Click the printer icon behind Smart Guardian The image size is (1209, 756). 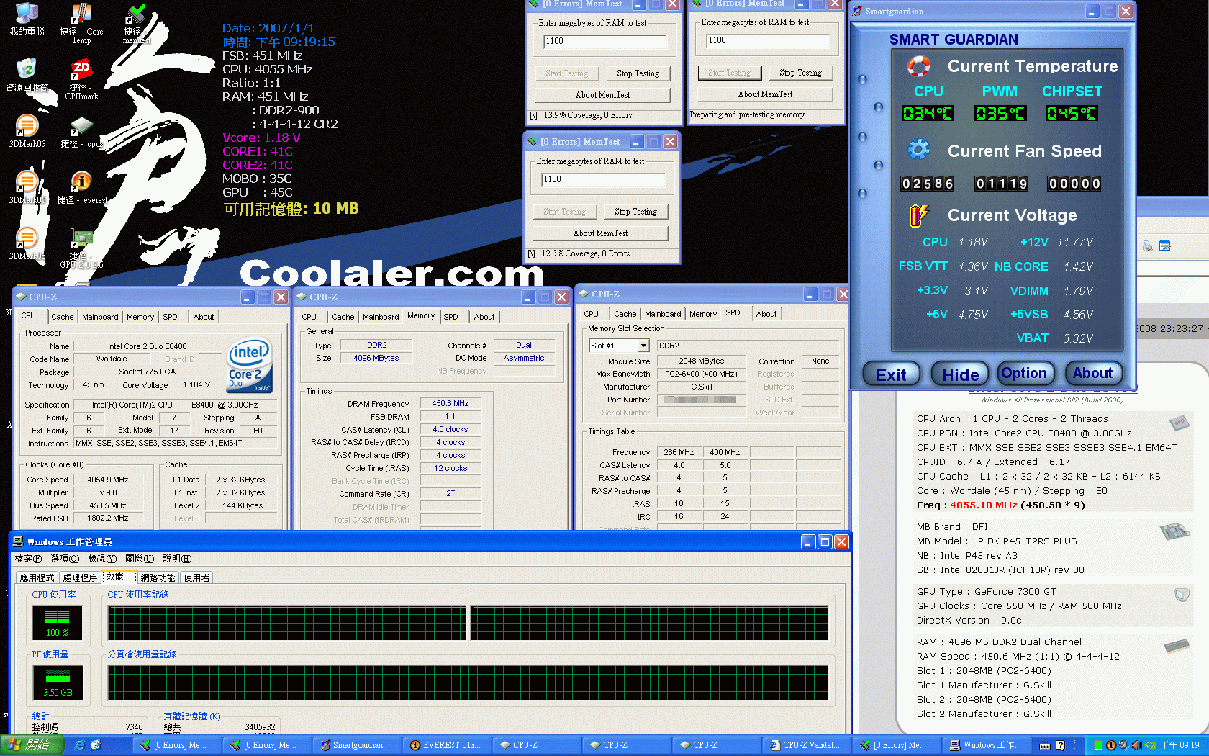click(x=1147, y=246)
